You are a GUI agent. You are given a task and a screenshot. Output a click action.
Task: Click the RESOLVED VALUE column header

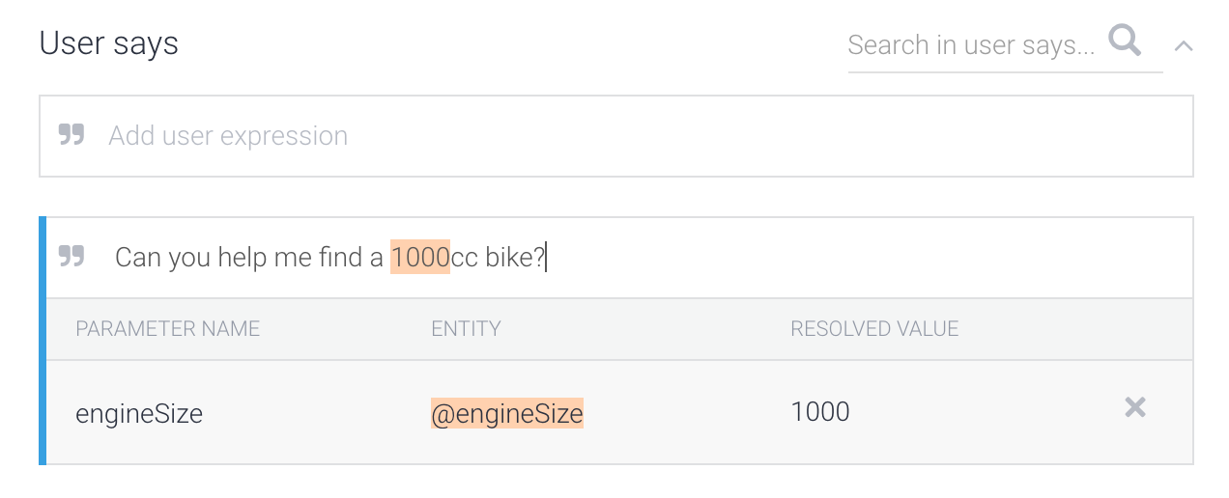874,329
